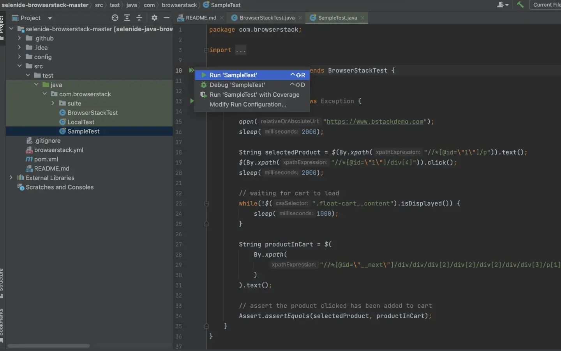The width and height of the screenshot is (561, 351).
Task: Toggle code folding for the while loop
Action: pyautogui.click(x=206, y=204)
